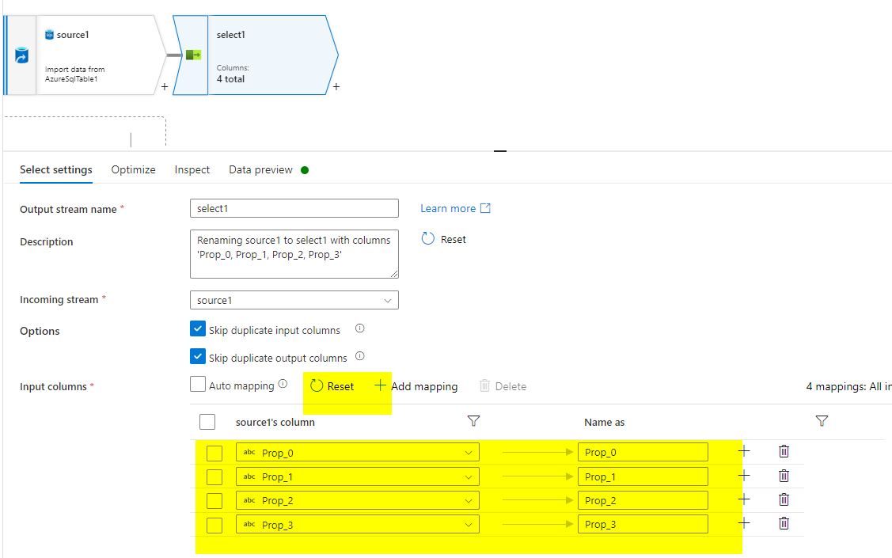Add a transformation after the select1 node
The image size is (892, 558).
tap(336, 87)
